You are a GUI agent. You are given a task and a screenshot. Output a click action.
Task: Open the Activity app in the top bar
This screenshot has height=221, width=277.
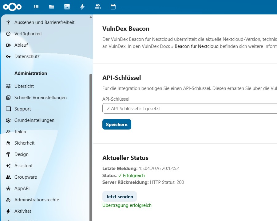82,7
